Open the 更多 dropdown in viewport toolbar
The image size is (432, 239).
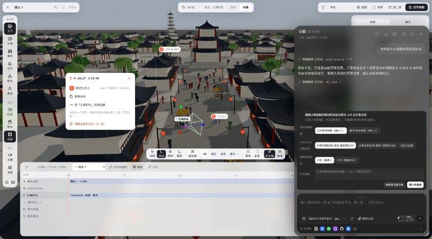coord(234,154)
